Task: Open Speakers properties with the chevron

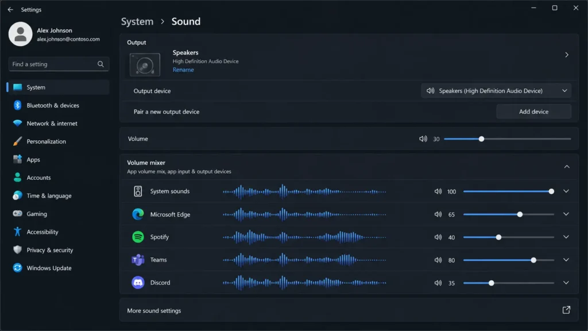Action: click(567, 55)
